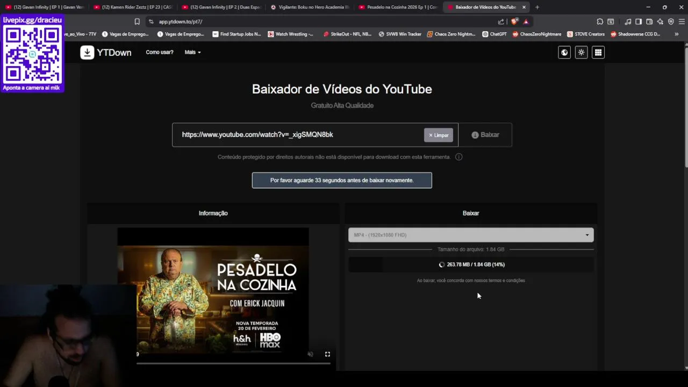Viewport: 688px width, 387px height.
Task: Click the Baixar download button
Action: tap(485, 135)
